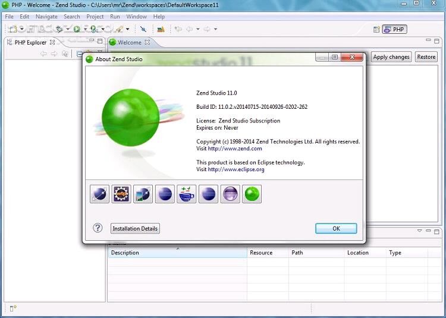
Task: Open the Navigate menu
Action: [x=46, y=17]
